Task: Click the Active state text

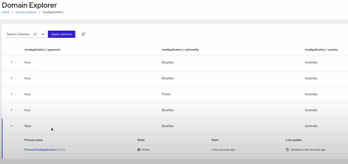Action: [146, 150]
